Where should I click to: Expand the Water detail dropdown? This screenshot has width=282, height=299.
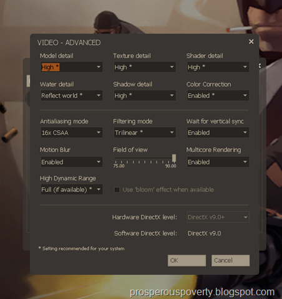click(x=72, y=95)
